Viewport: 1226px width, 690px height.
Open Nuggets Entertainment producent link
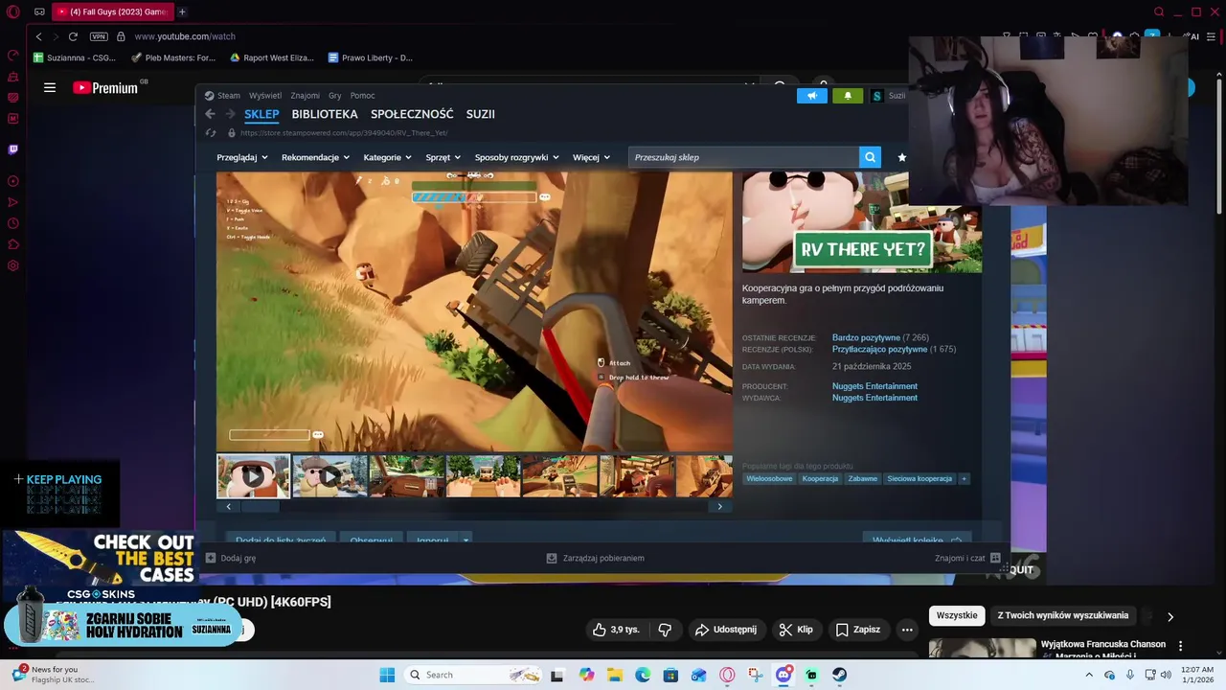[x=874, y=386]
